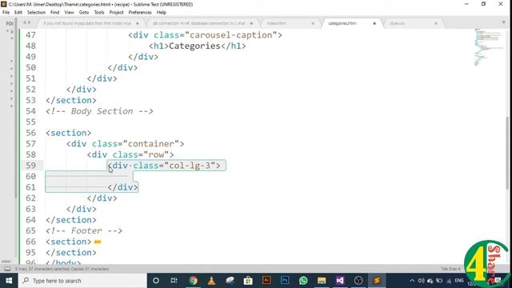Jump in code using the minimap
This screenshot has height=288, width=512.
(489, 47)
